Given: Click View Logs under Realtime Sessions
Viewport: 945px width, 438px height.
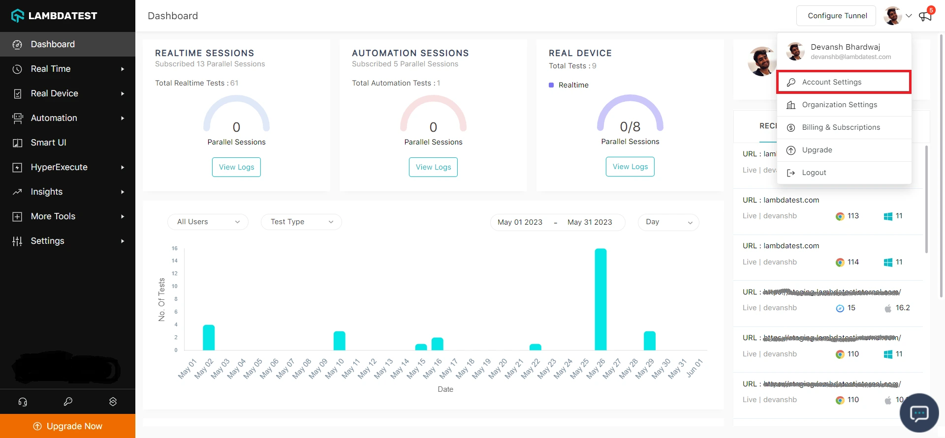Looking at the screenshot, I should click(236, 167).
